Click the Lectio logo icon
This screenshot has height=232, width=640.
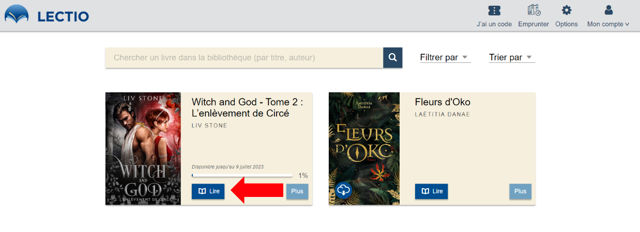17,15
